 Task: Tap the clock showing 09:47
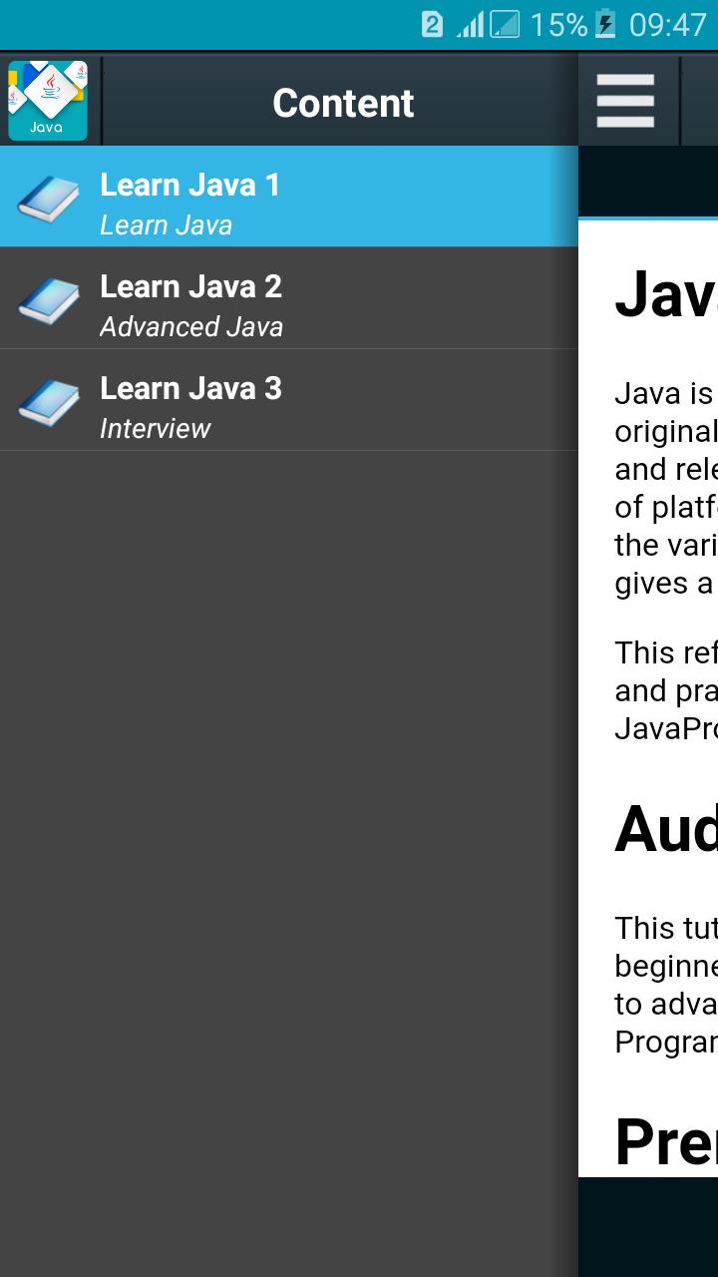pos(667,24)
